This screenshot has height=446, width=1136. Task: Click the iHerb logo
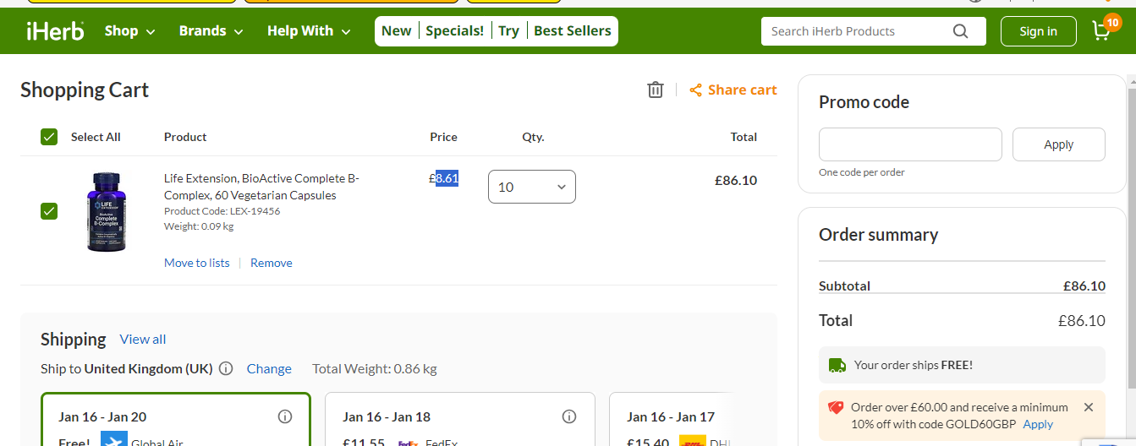click(55, 31)
